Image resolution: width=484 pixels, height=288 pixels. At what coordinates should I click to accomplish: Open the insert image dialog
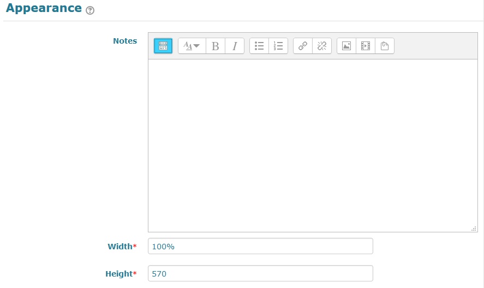point(346,46)
